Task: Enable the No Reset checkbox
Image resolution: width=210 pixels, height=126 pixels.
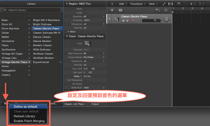Action: pos(84,84)
